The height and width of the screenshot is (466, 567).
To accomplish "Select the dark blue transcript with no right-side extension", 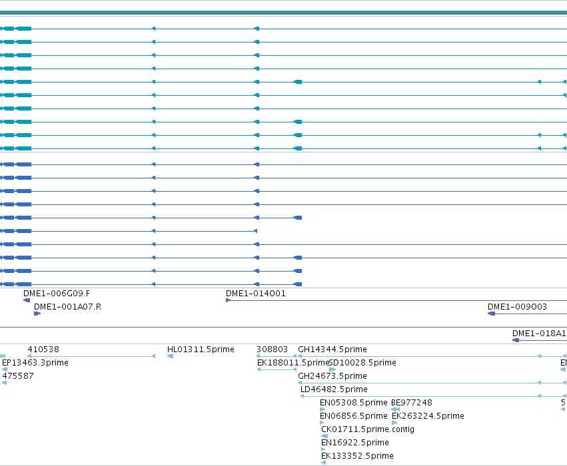I will [x=129, y=231].
